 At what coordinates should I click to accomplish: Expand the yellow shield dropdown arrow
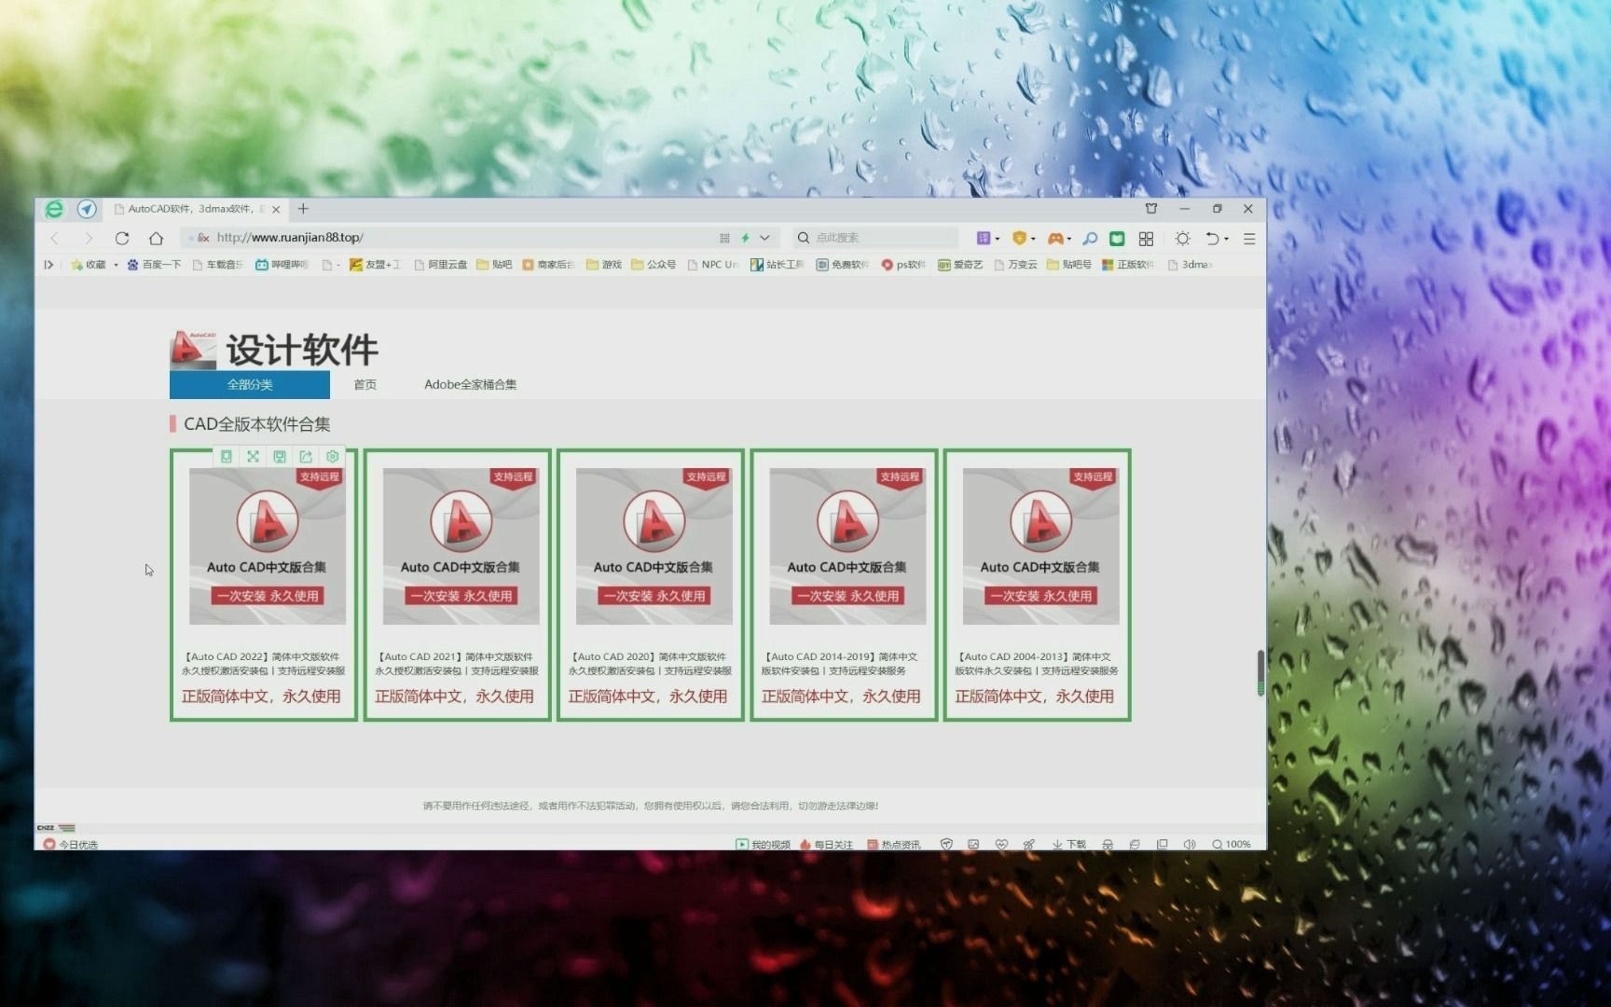click(1033, 239)
